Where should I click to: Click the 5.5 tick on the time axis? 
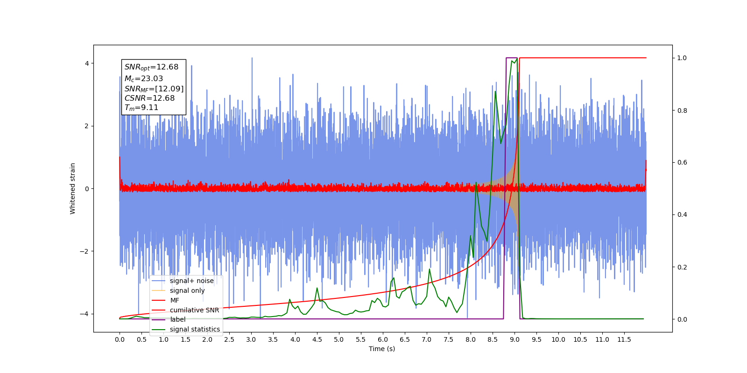pyautogui.click(x=361, y=339)
